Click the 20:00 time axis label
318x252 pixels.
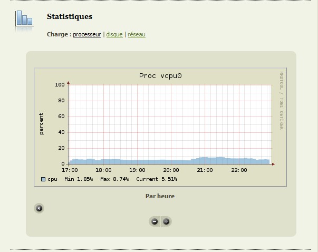point(171,170)
